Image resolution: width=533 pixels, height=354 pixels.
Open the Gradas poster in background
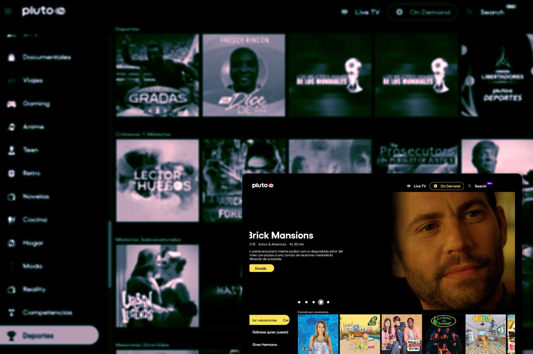[158, 75]
